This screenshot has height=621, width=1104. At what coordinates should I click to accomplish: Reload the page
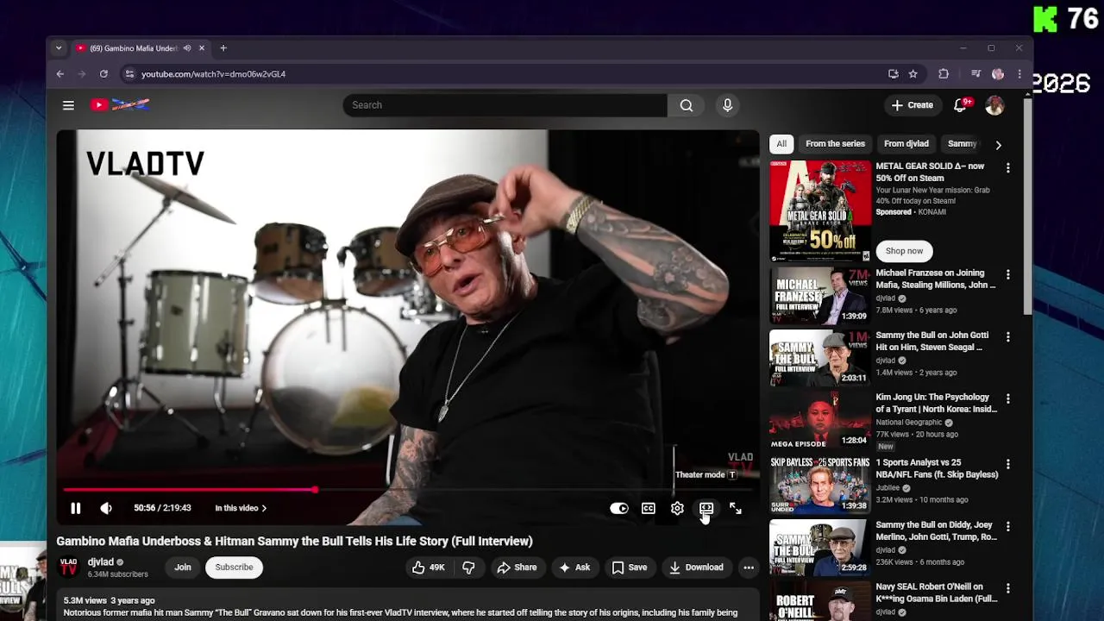pyautogui.click(x=103, y=74)
